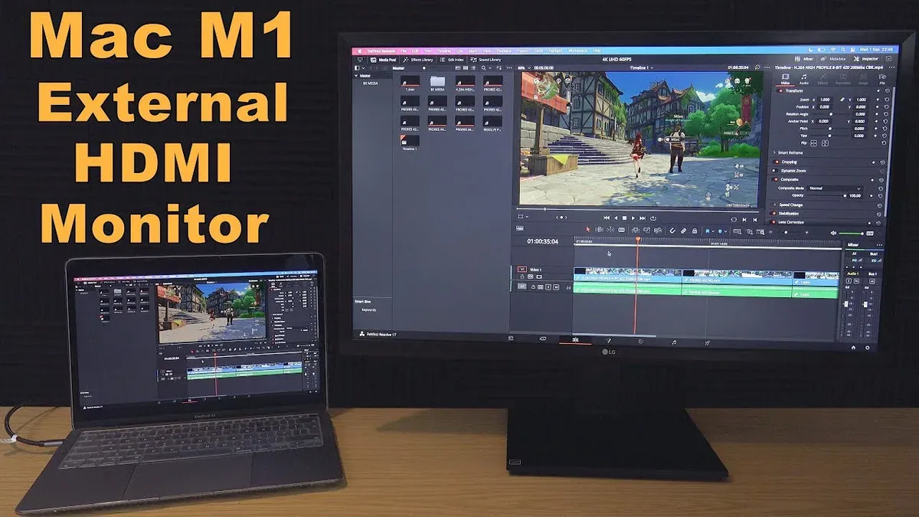Solo Audio 1 track with S button
The image size is (919, 517).
point(548,287)
